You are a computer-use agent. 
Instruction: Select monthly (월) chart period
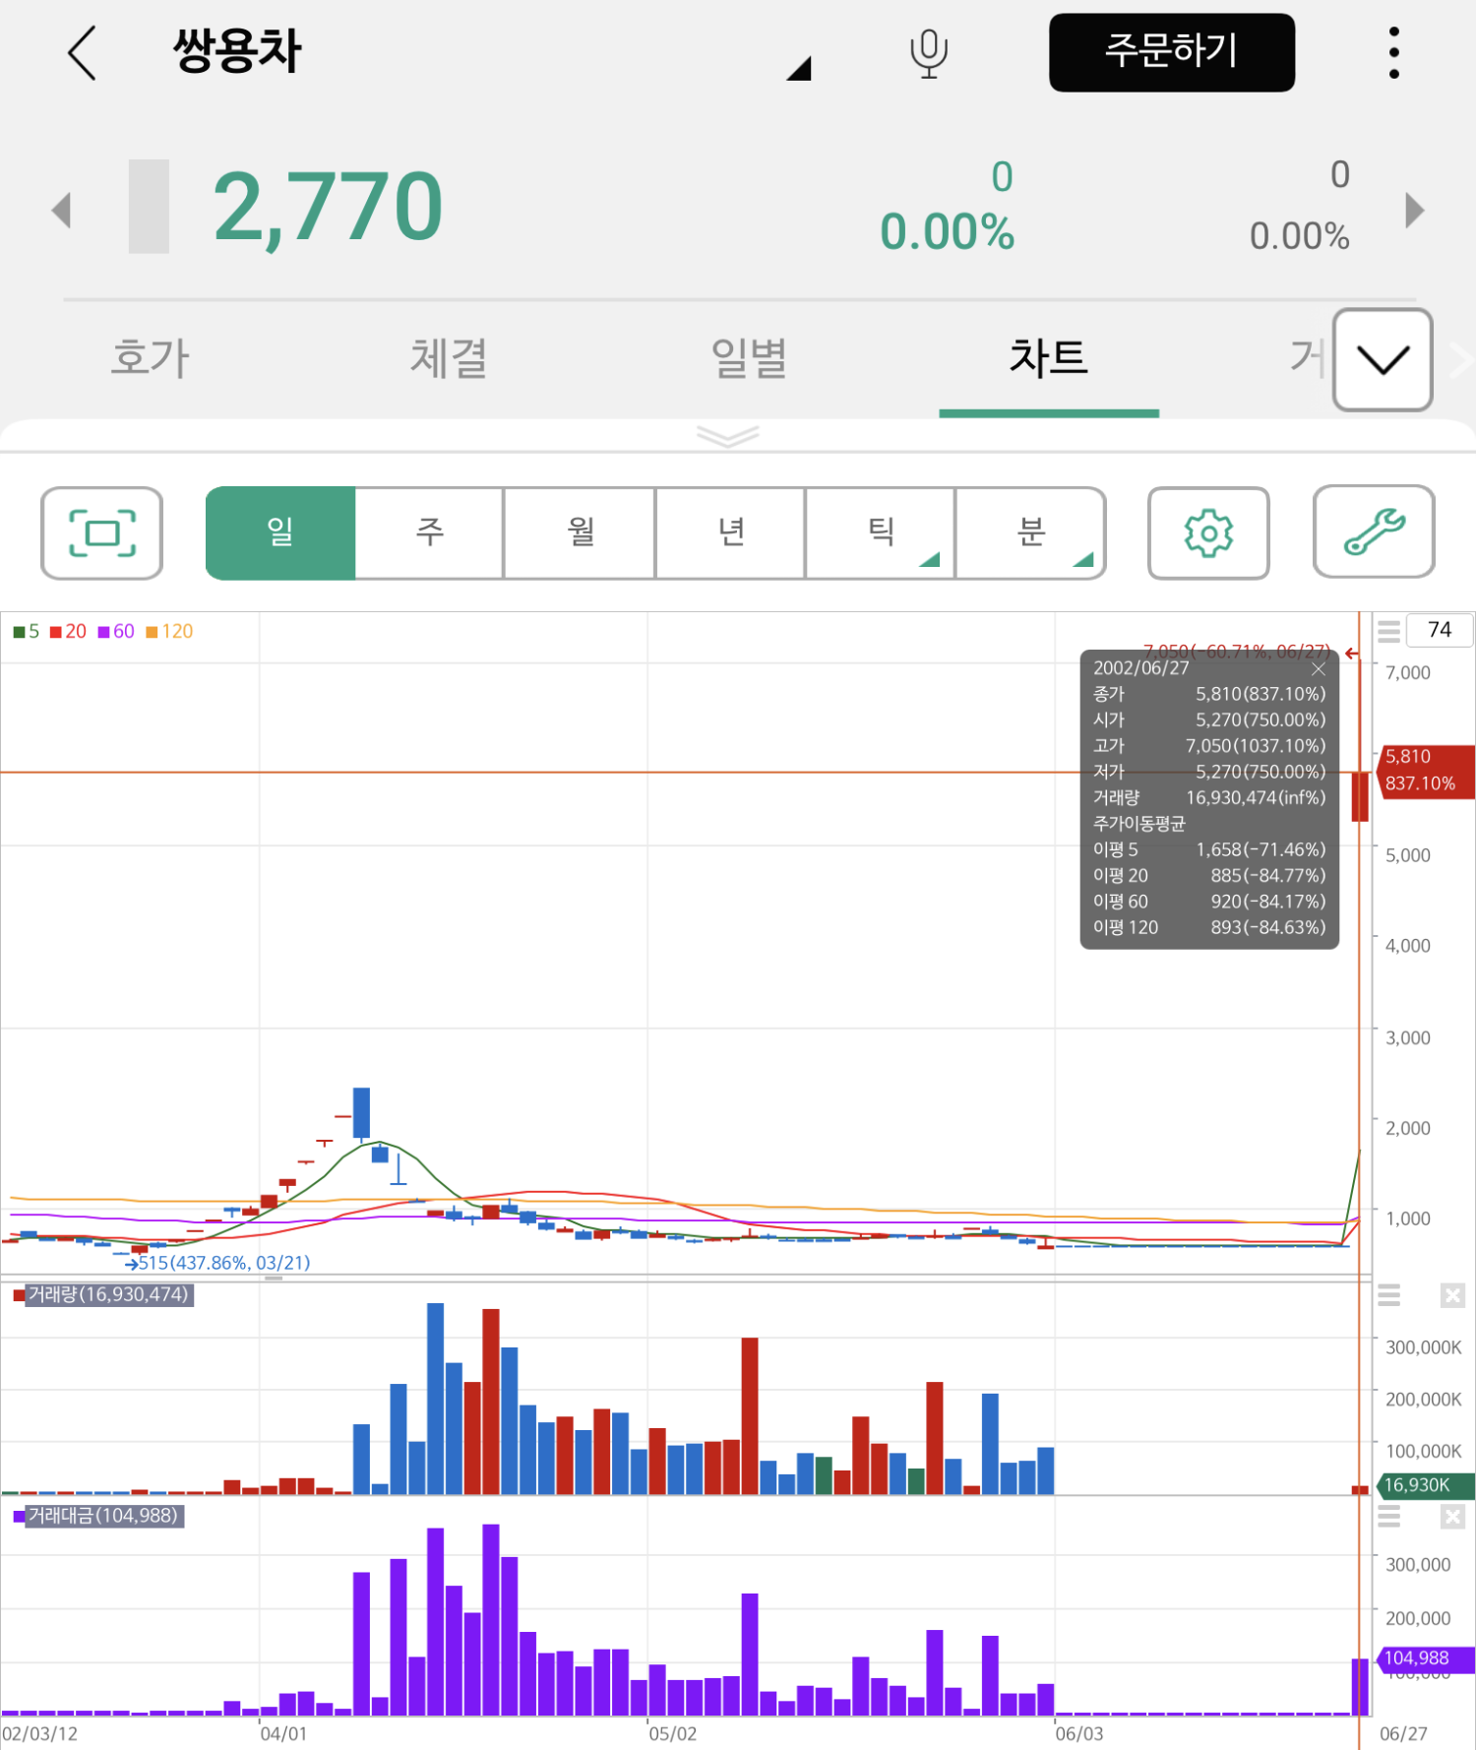(581, 532)
